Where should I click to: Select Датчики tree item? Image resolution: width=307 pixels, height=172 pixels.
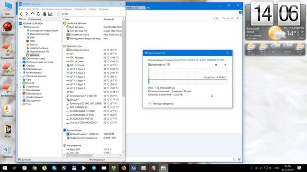[x=35, y=55]
